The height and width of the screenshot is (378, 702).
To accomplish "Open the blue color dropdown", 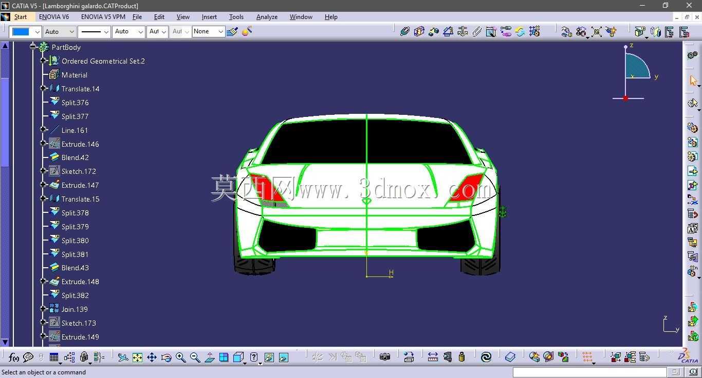I will (x=25, y=32).
